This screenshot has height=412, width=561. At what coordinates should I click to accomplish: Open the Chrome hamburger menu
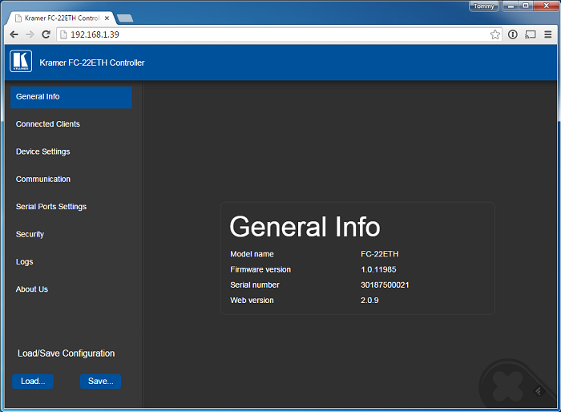click(547, 34)
